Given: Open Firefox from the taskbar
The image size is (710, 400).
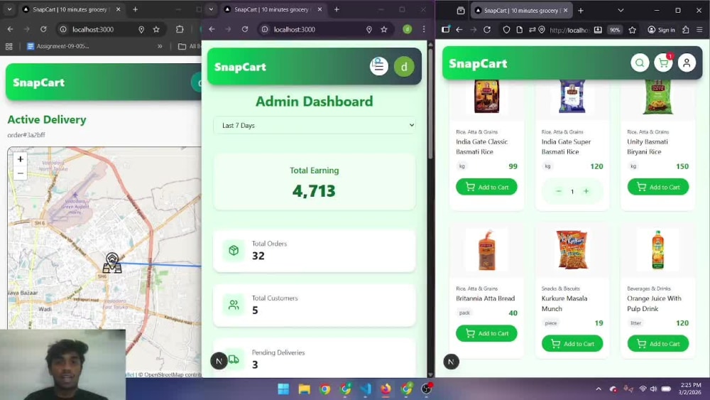Looking at the screenshot, I should 386,389.
